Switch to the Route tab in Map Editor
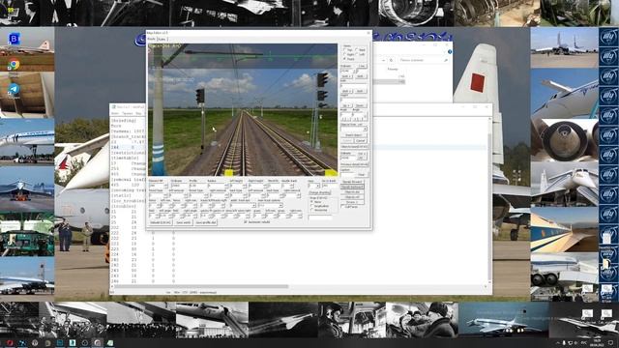Viewport: 619px width, 348px height. click(151, 39)
